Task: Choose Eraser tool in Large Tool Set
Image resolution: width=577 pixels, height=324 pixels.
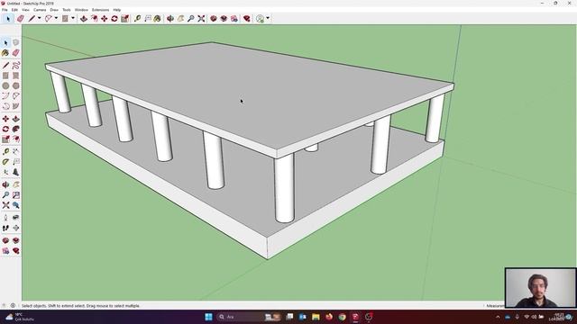Action: tap(16, 53)
